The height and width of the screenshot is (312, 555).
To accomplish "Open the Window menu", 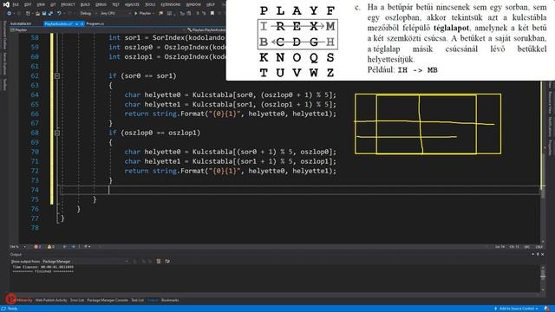I will (193, 4).
